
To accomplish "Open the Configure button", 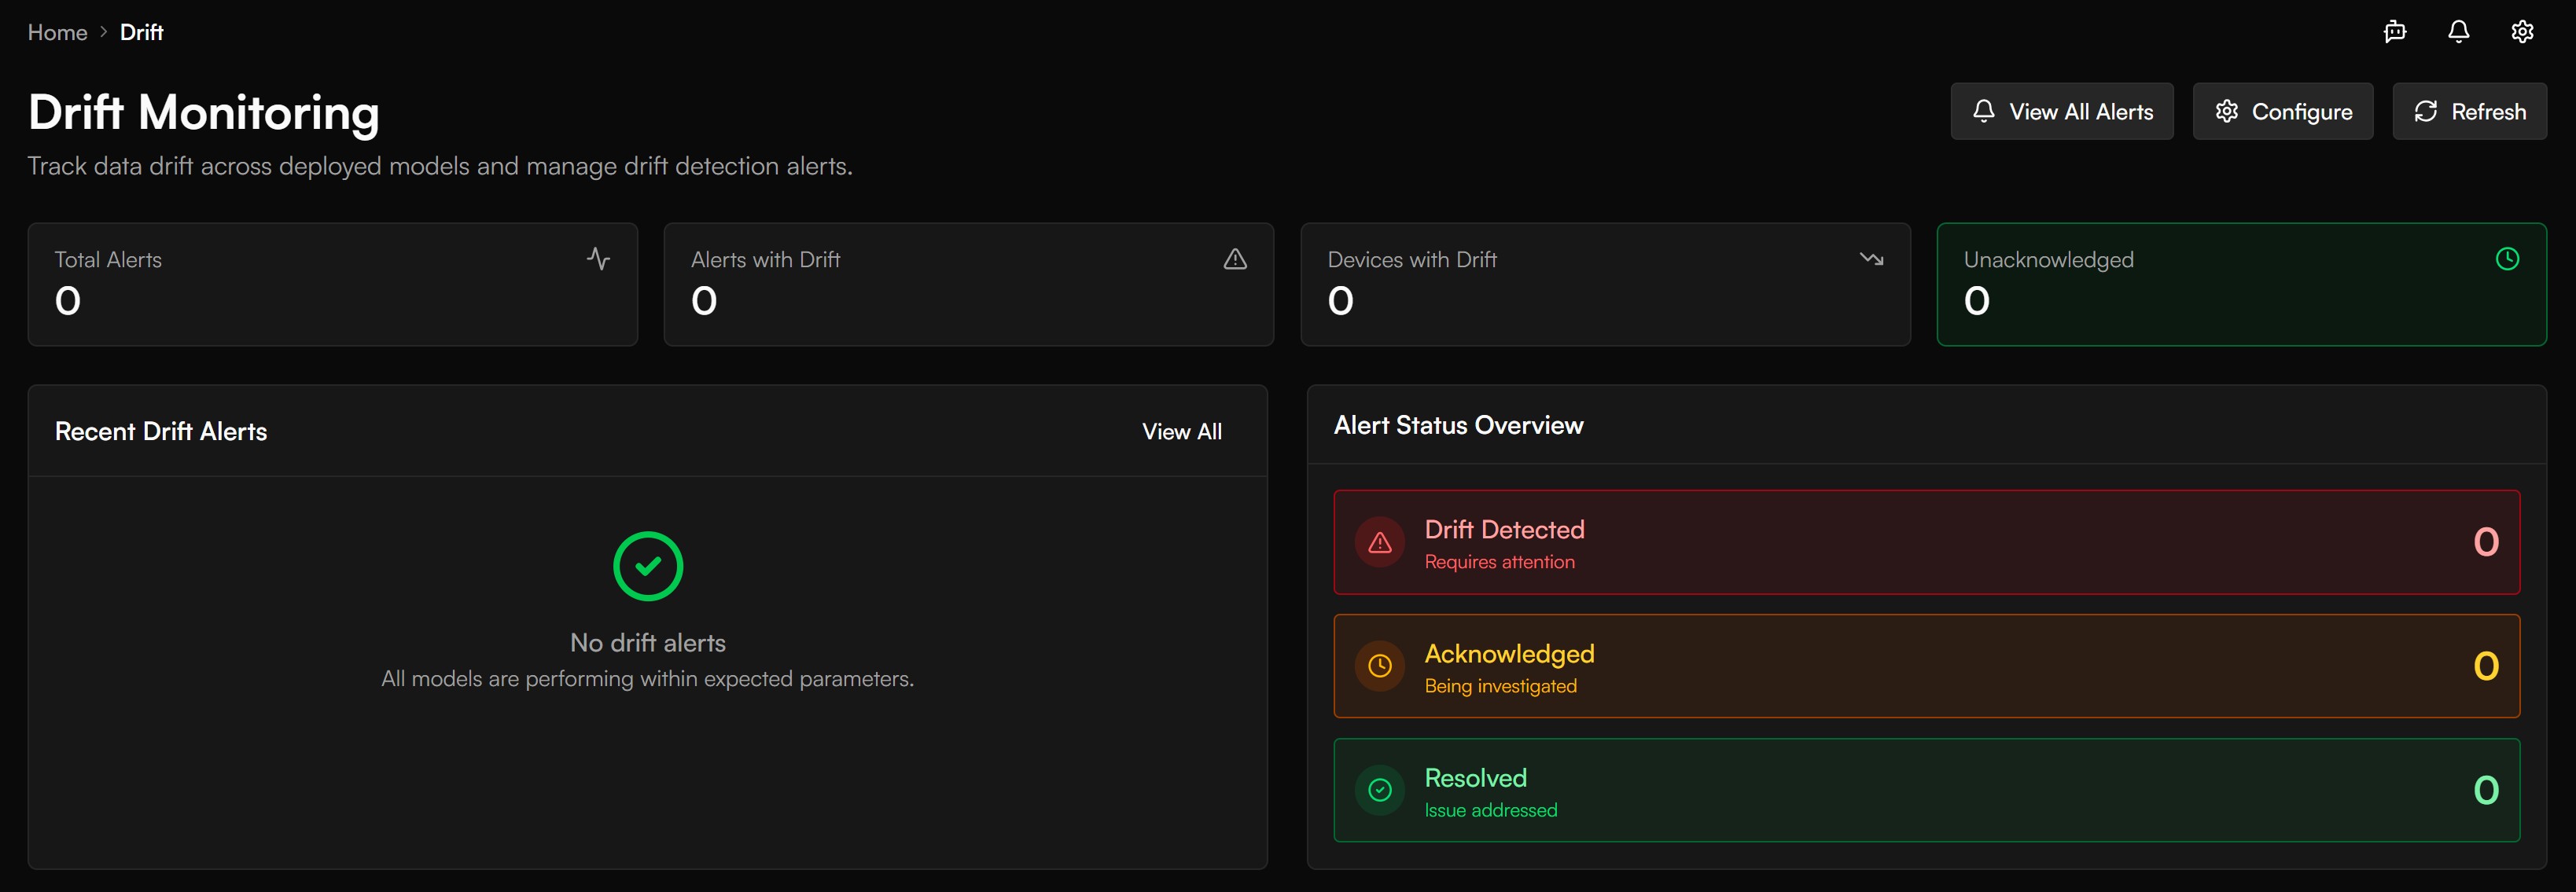I will tap(2283, 111).
